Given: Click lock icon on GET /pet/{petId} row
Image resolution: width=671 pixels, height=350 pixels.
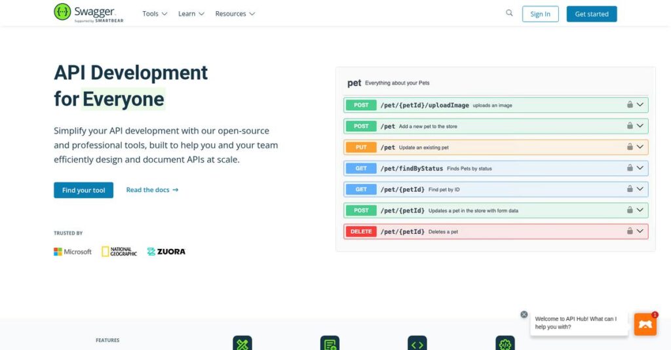Looking at the screenshot, I should 630,188.
